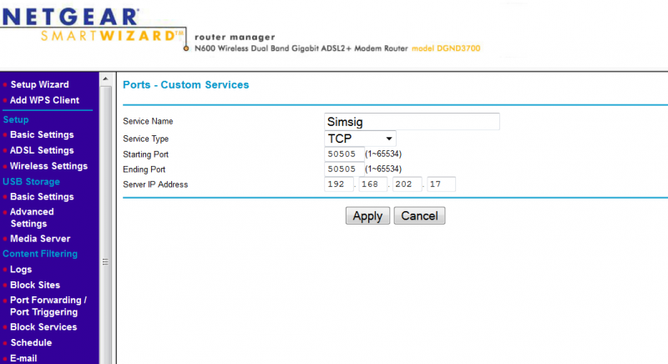The image size is (668, 364).
Task: Open Media Server settings
Action: pyautogui.click(x=40, y=239)
